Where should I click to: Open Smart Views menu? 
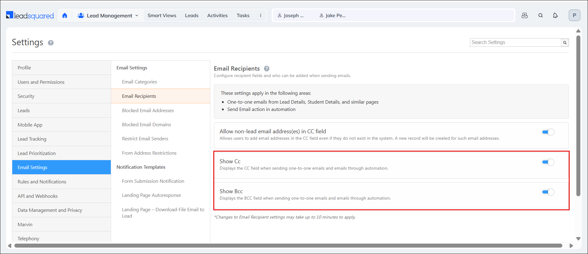coord(162,15)
